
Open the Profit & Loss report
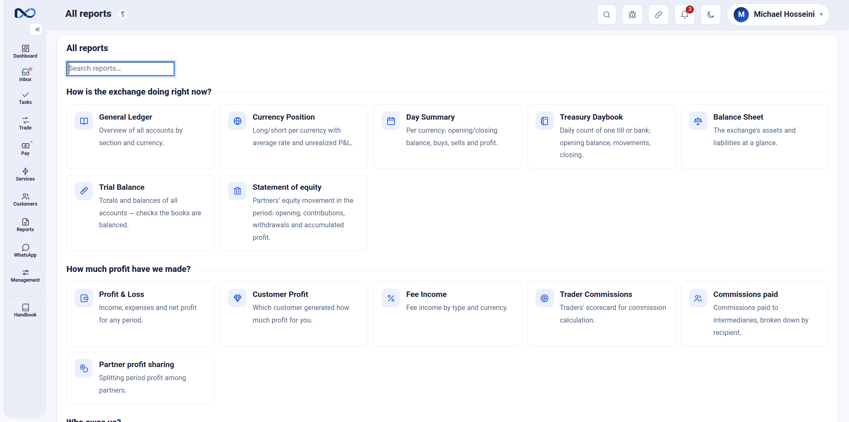tap(140, 314)
